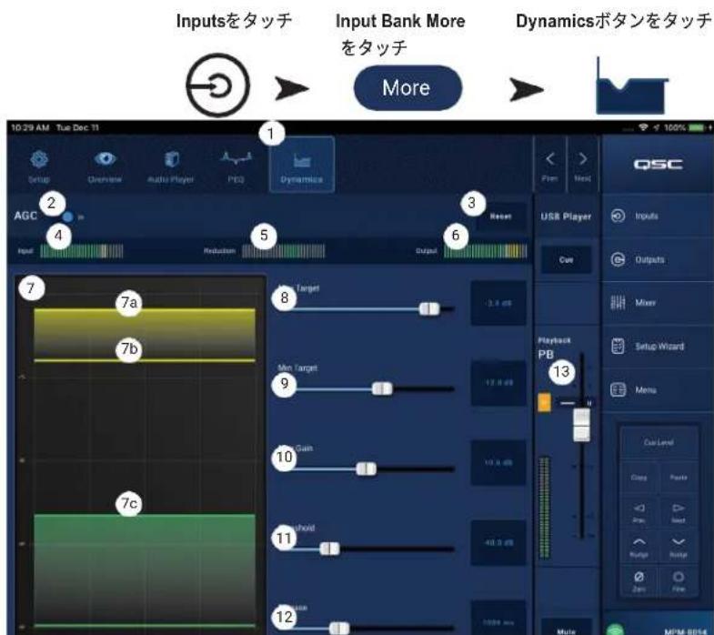
Task: Tap Prev arrow below the Copy button
Action: (639, 512)
